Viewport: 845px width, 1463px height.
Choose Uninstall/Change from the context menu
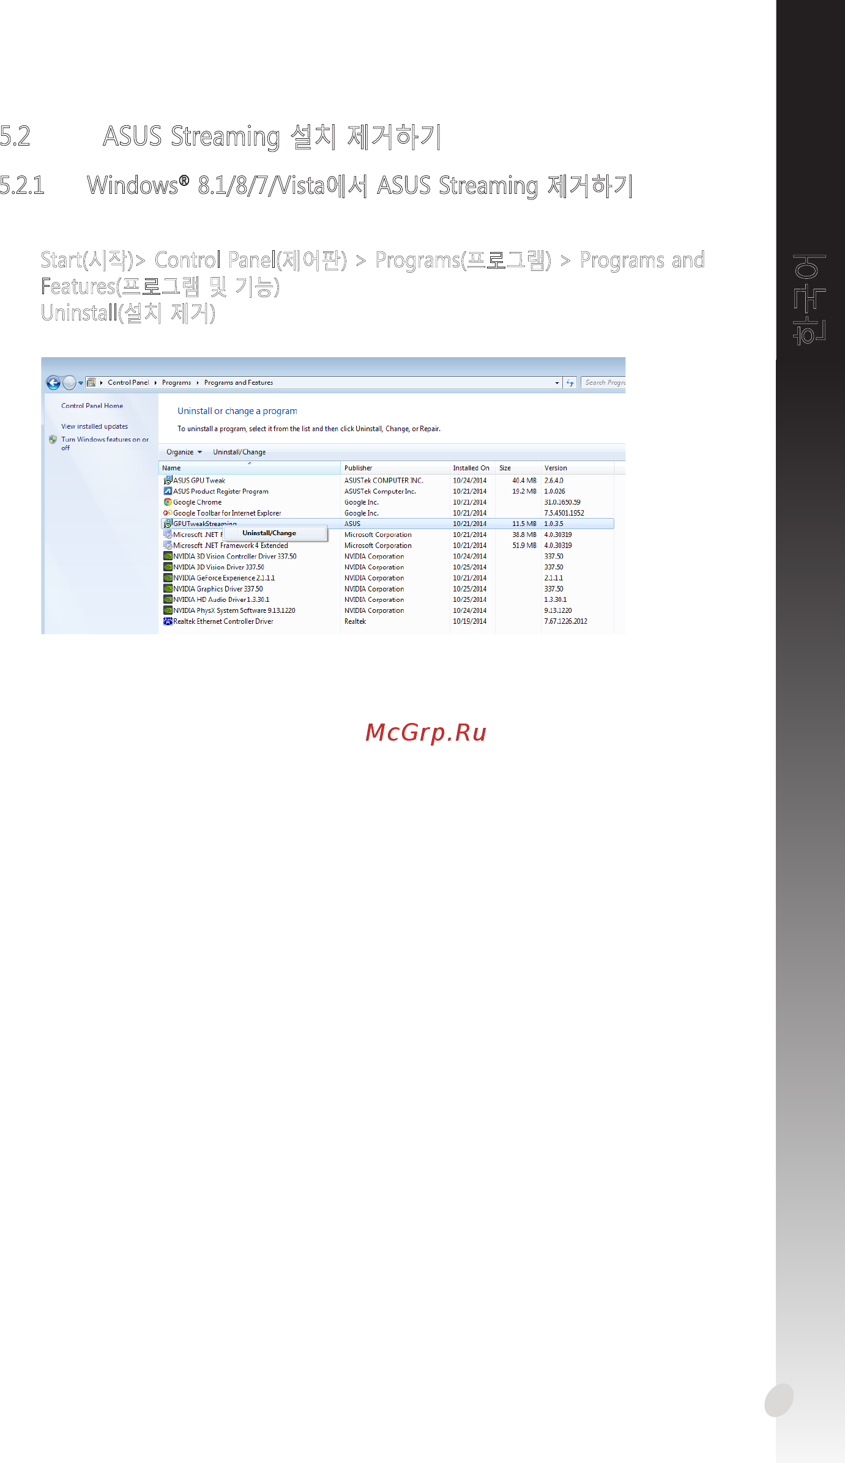(275, 533)
